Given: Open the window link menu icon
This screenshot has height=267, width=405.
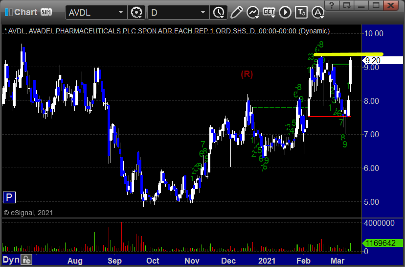Looking at the screenshot, I should click(x=347, y=5).
